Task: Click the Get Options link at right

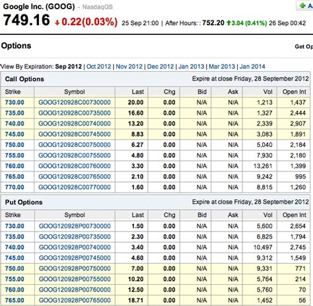Action: [304, 47]
